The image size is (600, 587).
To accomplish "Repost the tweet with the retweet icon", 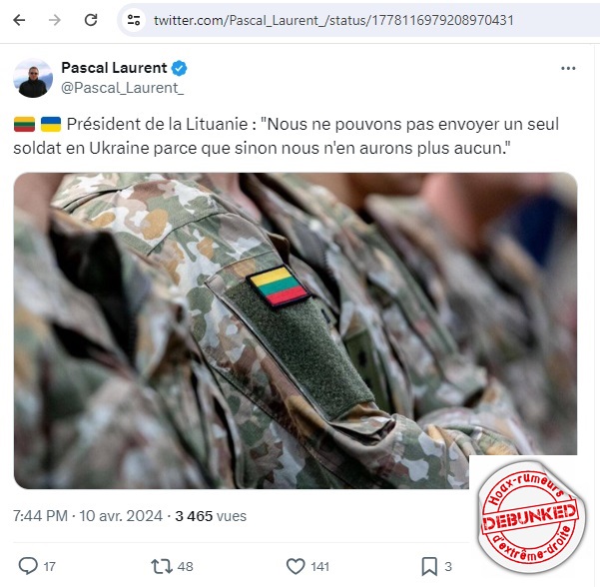I will pyautogui.click(x=162, y=566).
